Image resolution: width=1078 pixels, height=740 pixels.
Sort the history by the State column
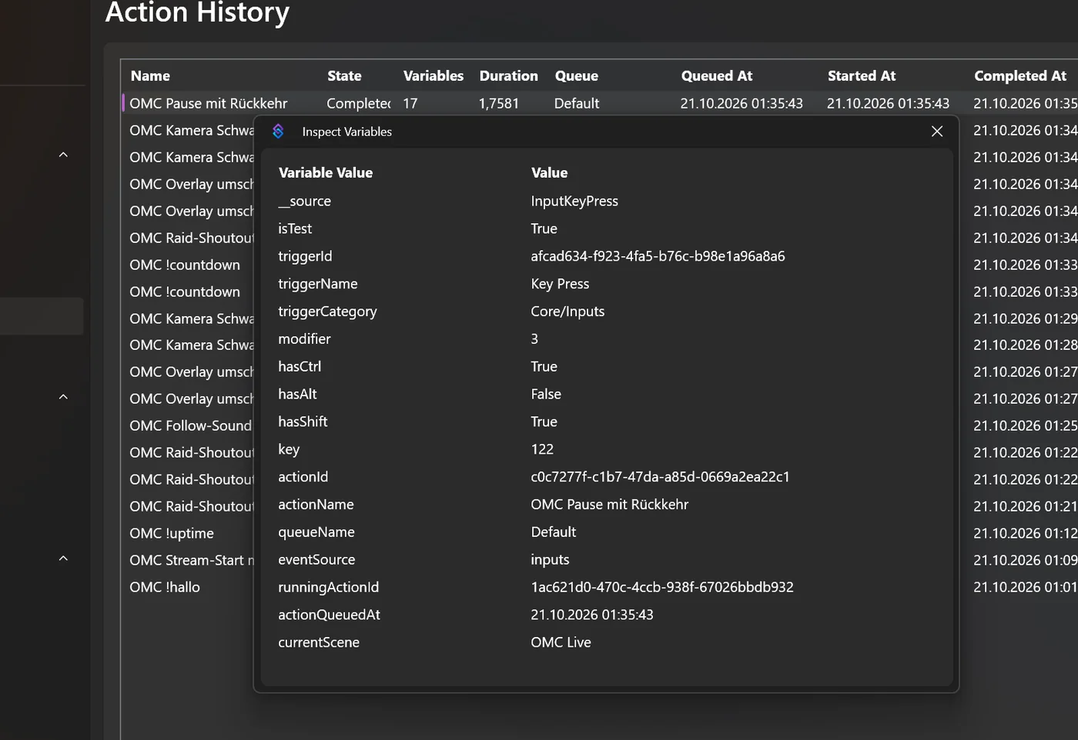pyautogui.click(x=344, y=76)
